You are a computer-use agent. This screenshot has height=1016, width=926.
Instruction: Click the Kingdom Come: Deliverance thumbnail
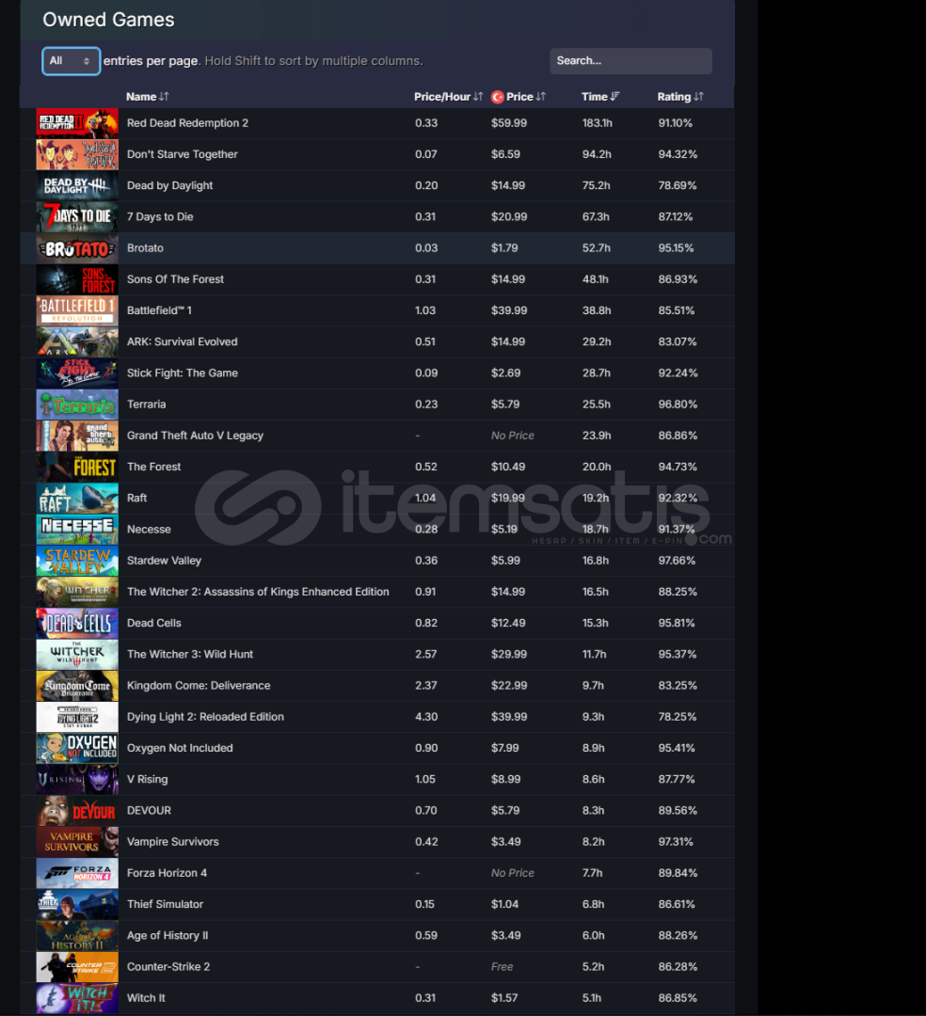pyautogui.click(x=77, y=686)
